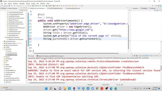Click weather widget showing 92°F
This screenshot has height=91, width=162.
7,88
